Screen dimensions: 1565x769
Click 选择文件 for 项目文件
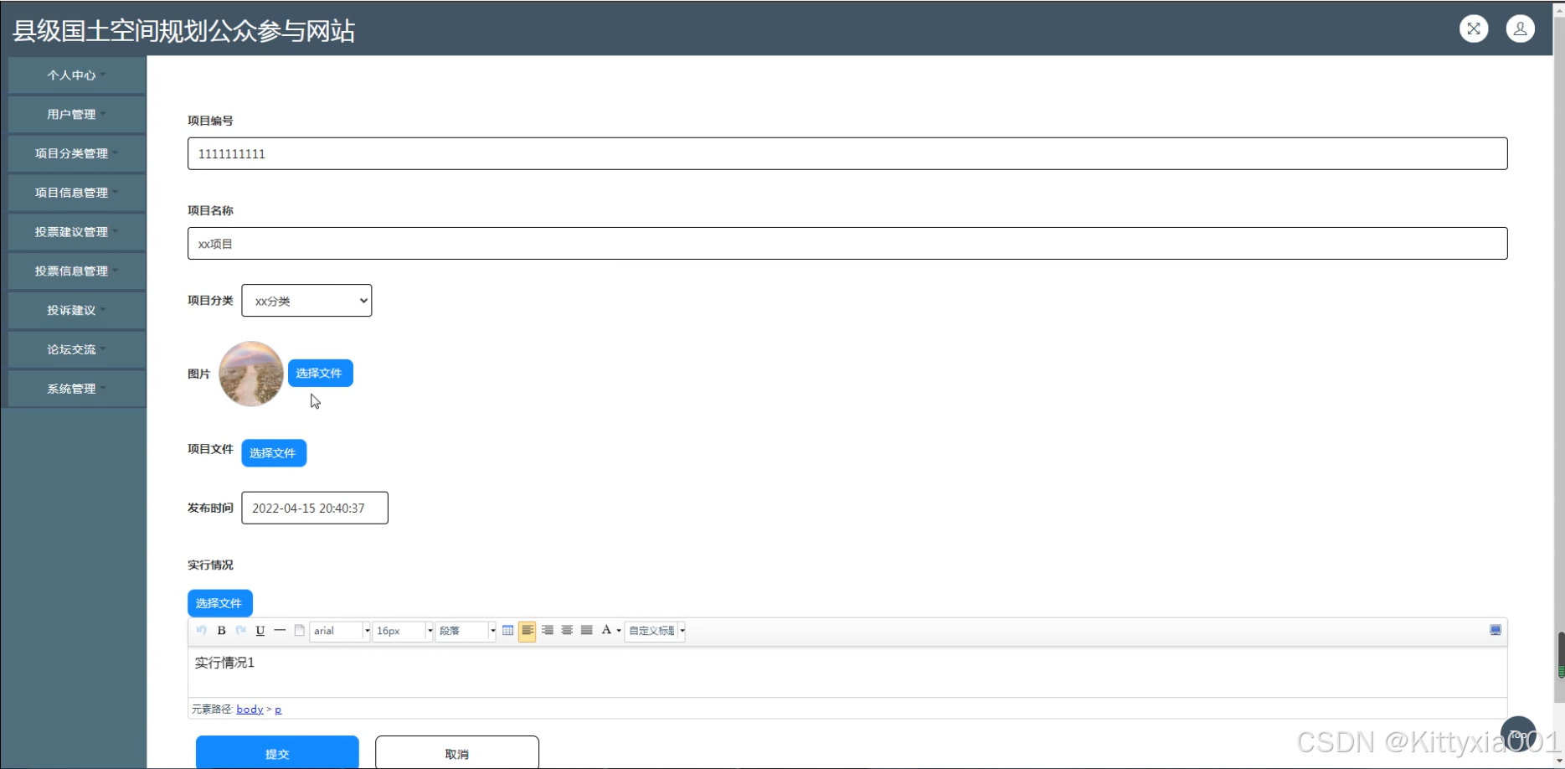click(x=274, y=453)
